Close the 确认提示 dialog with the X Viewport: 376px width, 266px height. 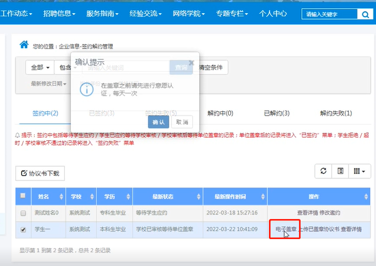tap(191, 61)
